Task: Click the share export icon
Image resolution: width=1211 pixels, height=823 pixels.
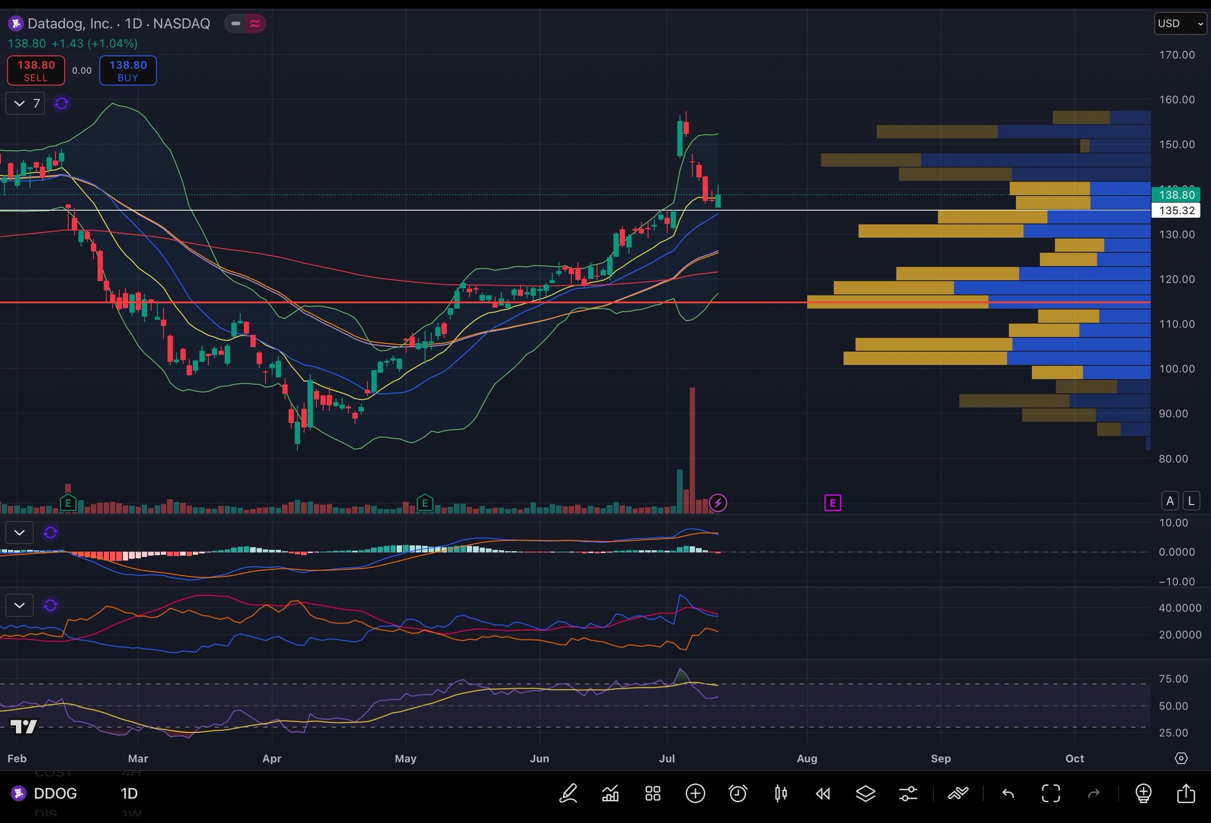Action: tap(1186, 793)
